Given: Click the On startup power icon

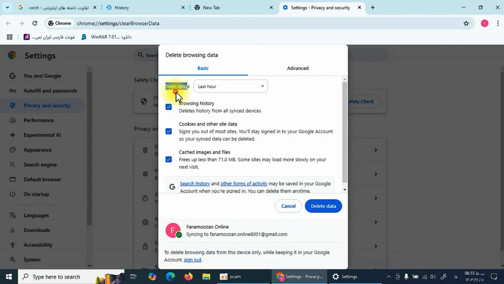Looking at the screenshot, I should pos(13,194).
